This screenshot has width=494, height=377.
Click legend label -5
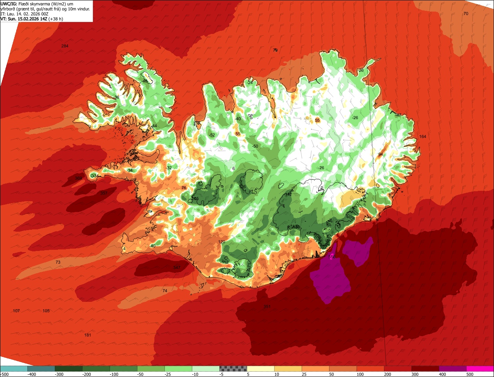pos(222,374)
